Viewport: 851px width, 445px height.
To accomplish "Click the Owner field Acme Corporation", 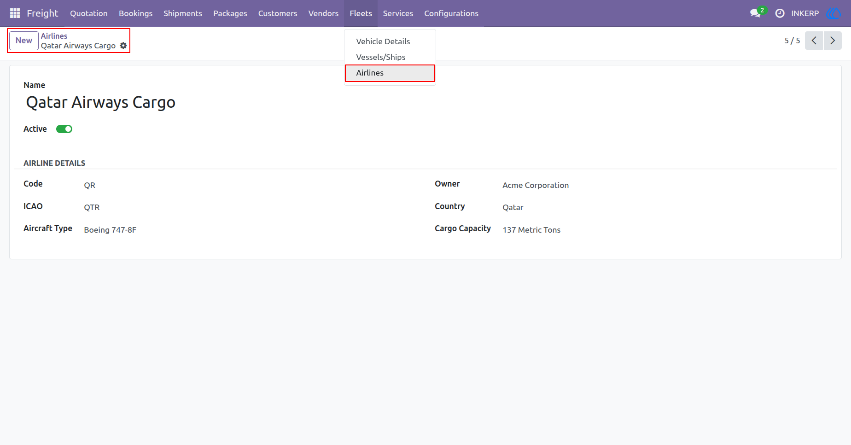I will 536,185.
